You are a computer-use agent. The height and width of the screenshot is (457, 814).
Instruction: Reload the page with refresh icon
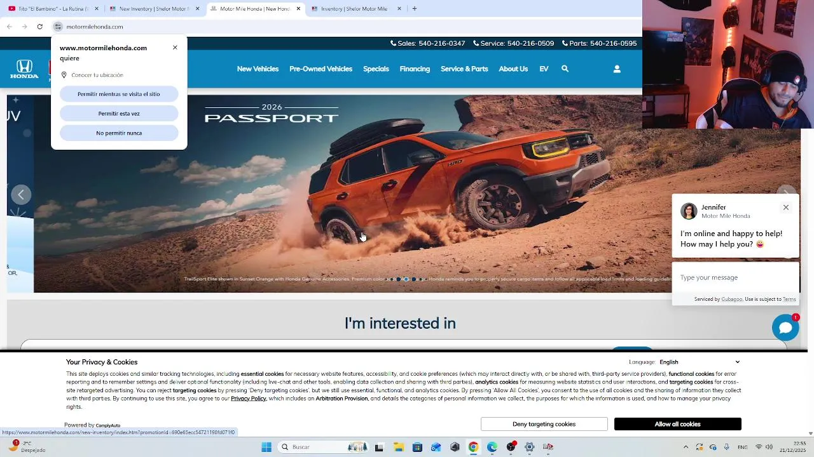(x=39, y=27)
